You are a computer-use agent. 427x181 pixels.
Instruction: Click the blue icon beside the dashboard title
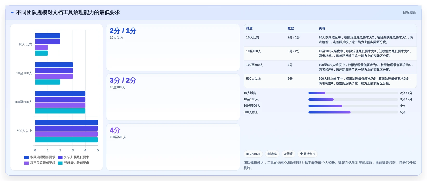pos(12,12)
